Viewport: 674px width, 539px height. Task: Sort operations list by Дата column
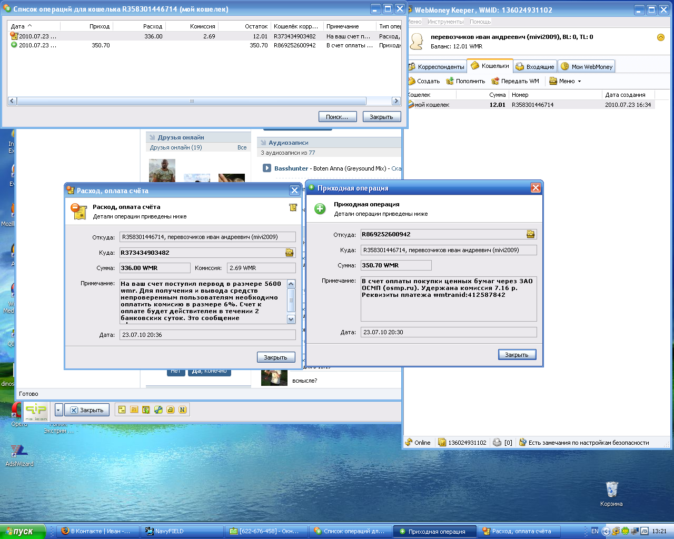pyautogui.click(x=34, y=26)
